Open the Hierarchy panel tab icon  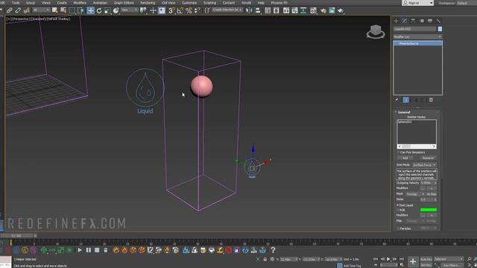(413, 21)
